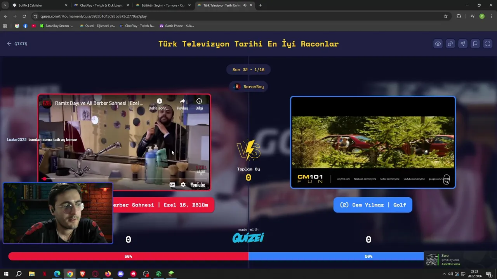Open Gartic Phone bookmark
The height and width of the screenshot is (279, 497).
pos(177,26)
